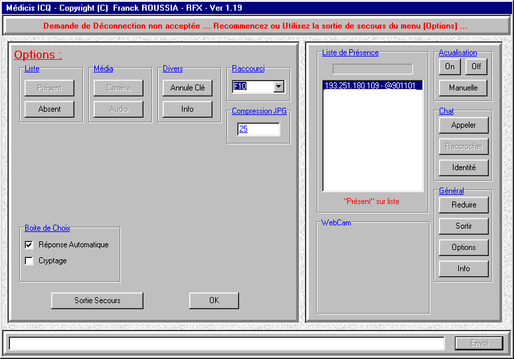
Task: Click the message input field at bottom
Action: (x=226, y=343)
